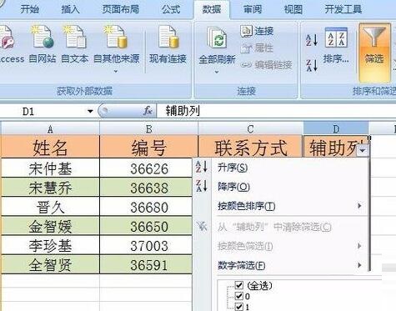Click the formula bar showing 辅助列
The height and width of the screenshot is (311, 396).
pyautogui.click(x=277, y=111)
